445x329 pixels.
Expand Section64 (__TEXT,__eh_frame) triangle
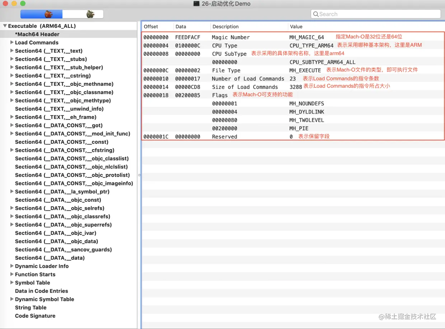click(12, 117)
